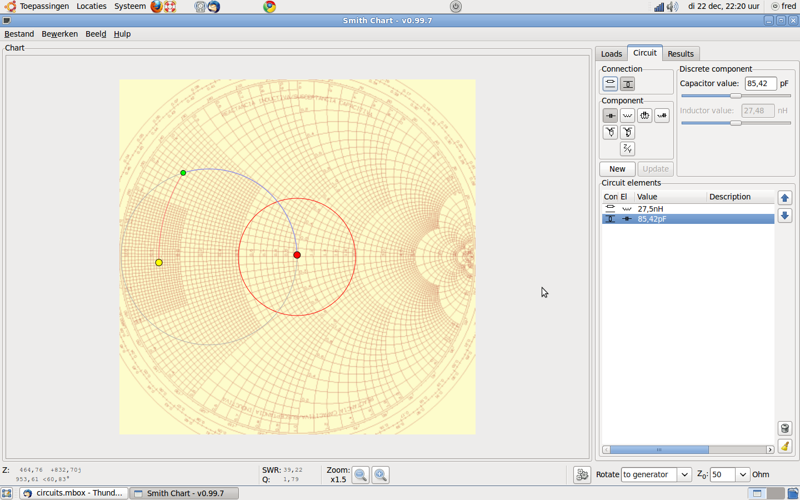Click fred user menu

[x=784, y=6]
